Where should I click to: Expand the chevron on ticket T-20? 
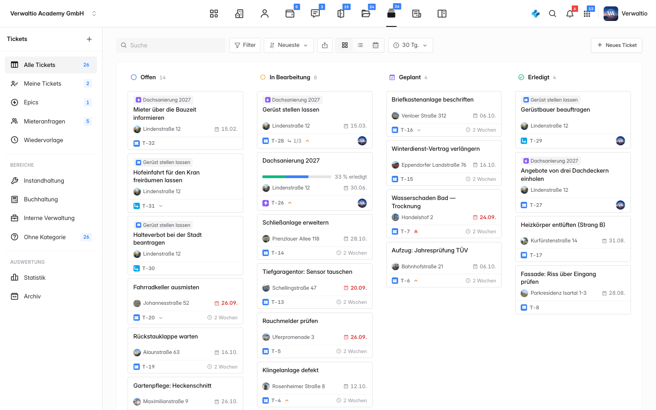[161, 318]
